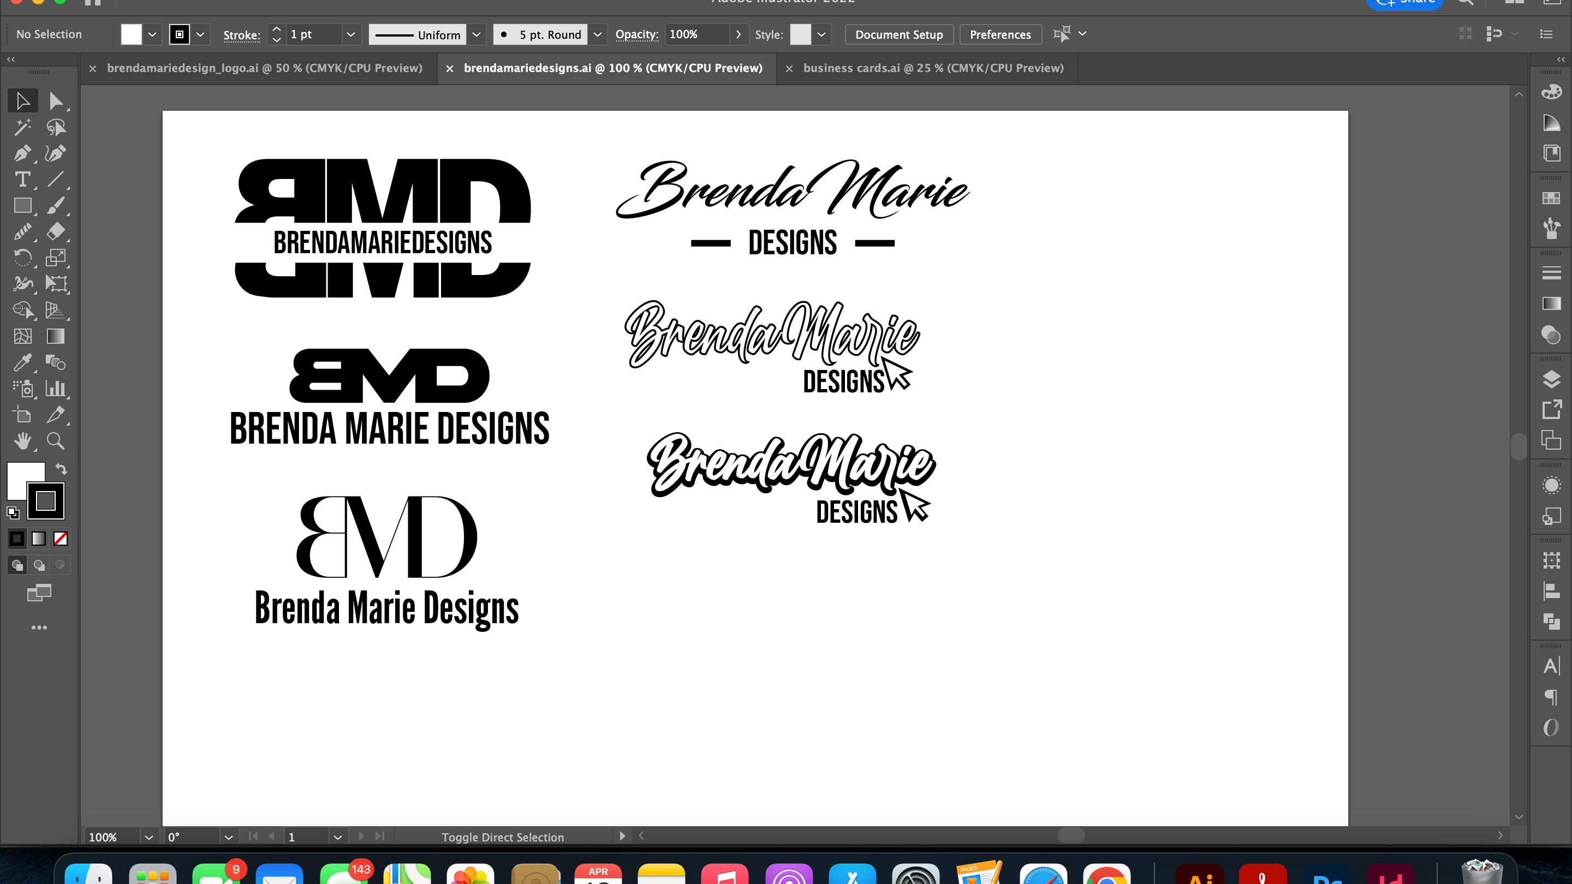This screenshot has width=1572, height=884.
Task: Select the Scale tool
Action: 56,258
